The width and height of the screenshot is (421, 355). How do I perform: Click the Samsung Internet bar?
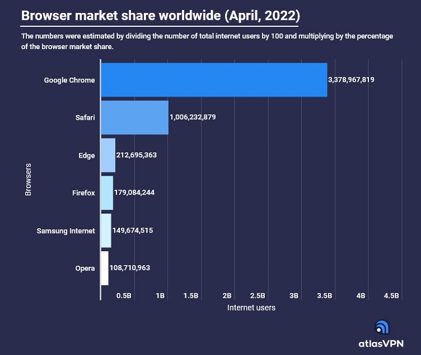(106, 231)
